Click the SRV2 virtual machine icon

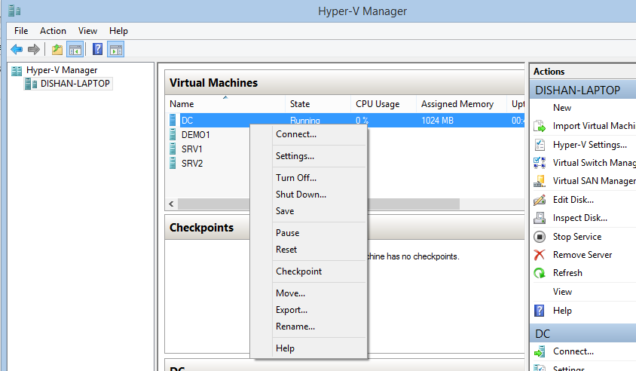[173, 163]
